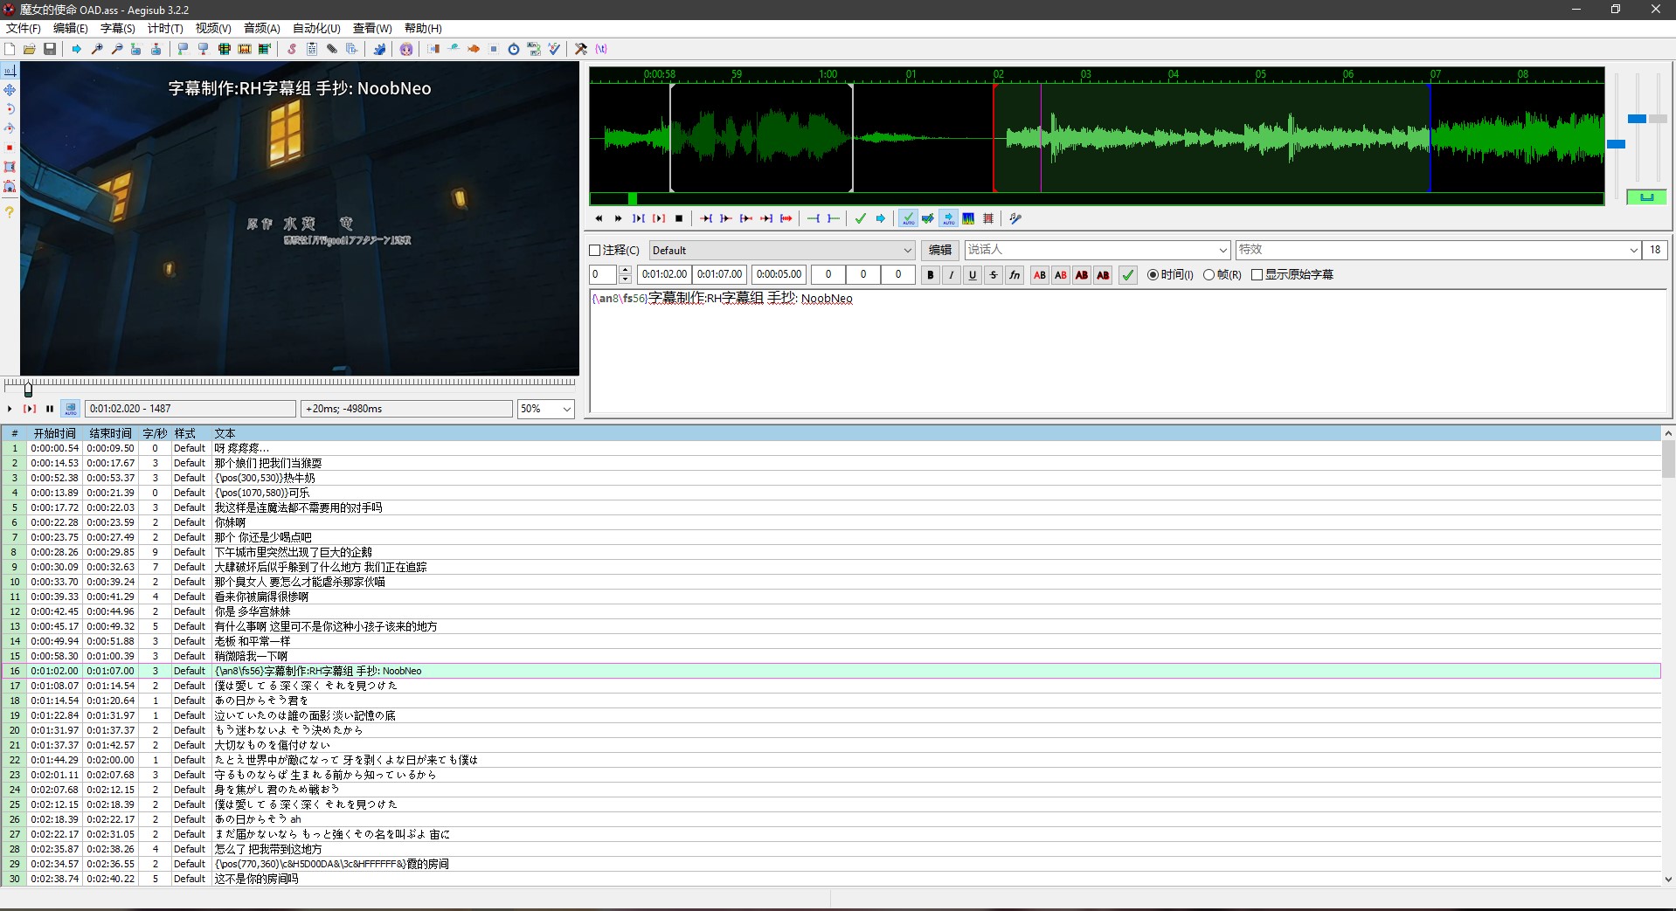Apply bold with the B button
Image resolution: width=1676 pixels, height=911 pixels.
click(931, 274)
